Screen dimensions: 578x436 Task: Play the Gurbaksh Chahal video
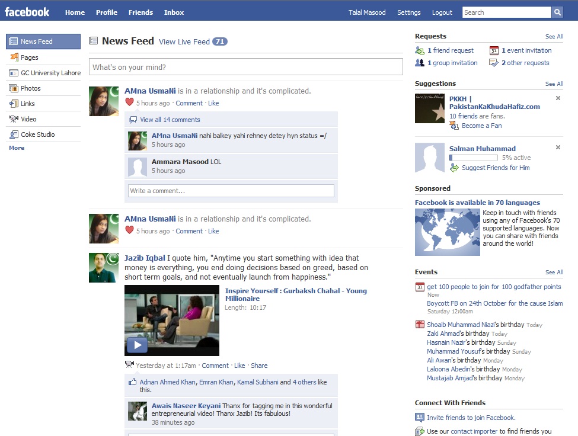[137, 344]
